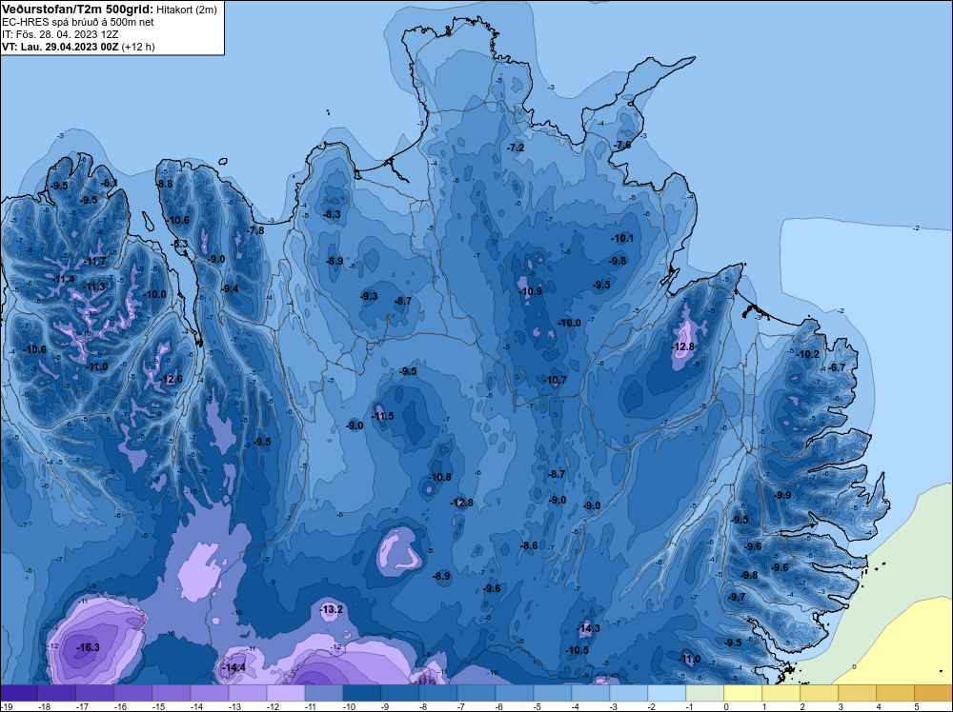Click the -12 value on legend scale
The height and width of the screenshot is (712, 953).
(x=273, y=707)
